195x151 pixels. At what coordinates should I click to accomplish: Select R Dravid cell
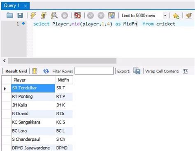tap(33, 114)
